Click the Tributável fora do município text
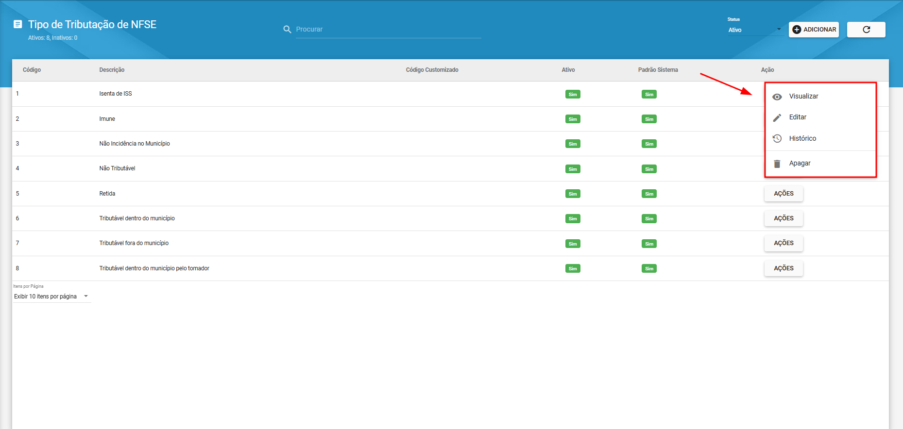 [134, 243]
